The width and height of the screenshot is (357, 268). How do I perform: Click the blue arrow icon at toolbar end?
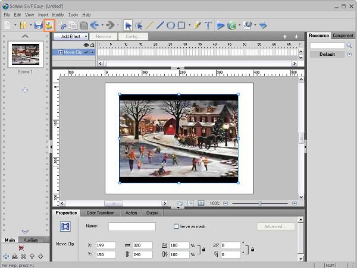[263, 25]
